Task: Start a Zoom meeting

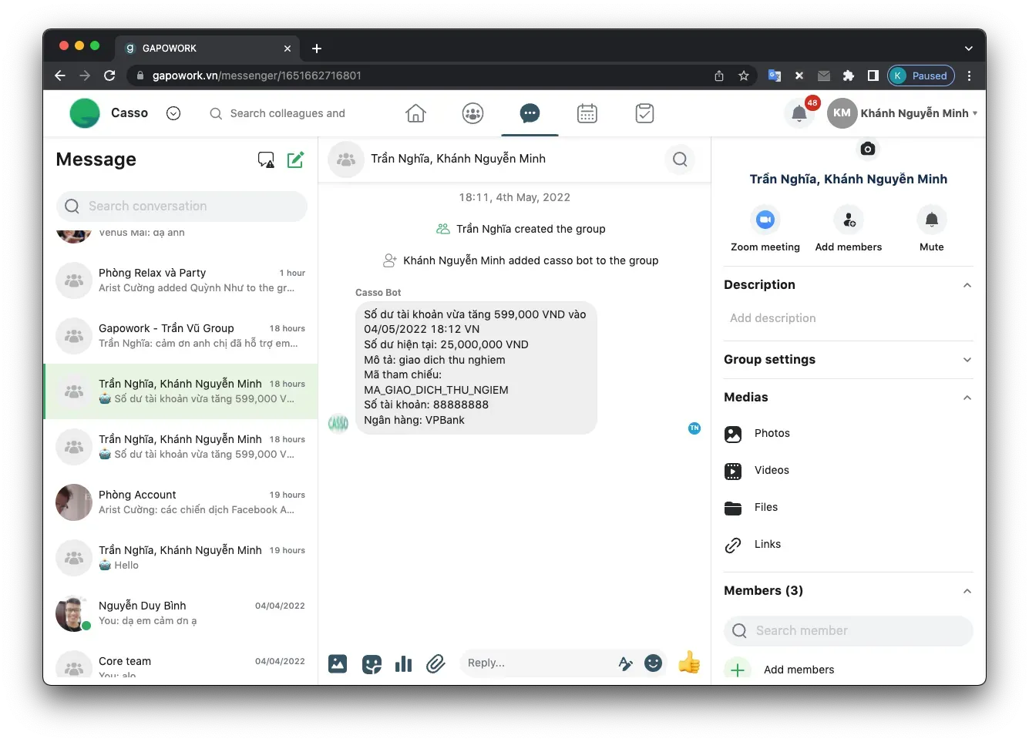Action: (x=765, y=230)
